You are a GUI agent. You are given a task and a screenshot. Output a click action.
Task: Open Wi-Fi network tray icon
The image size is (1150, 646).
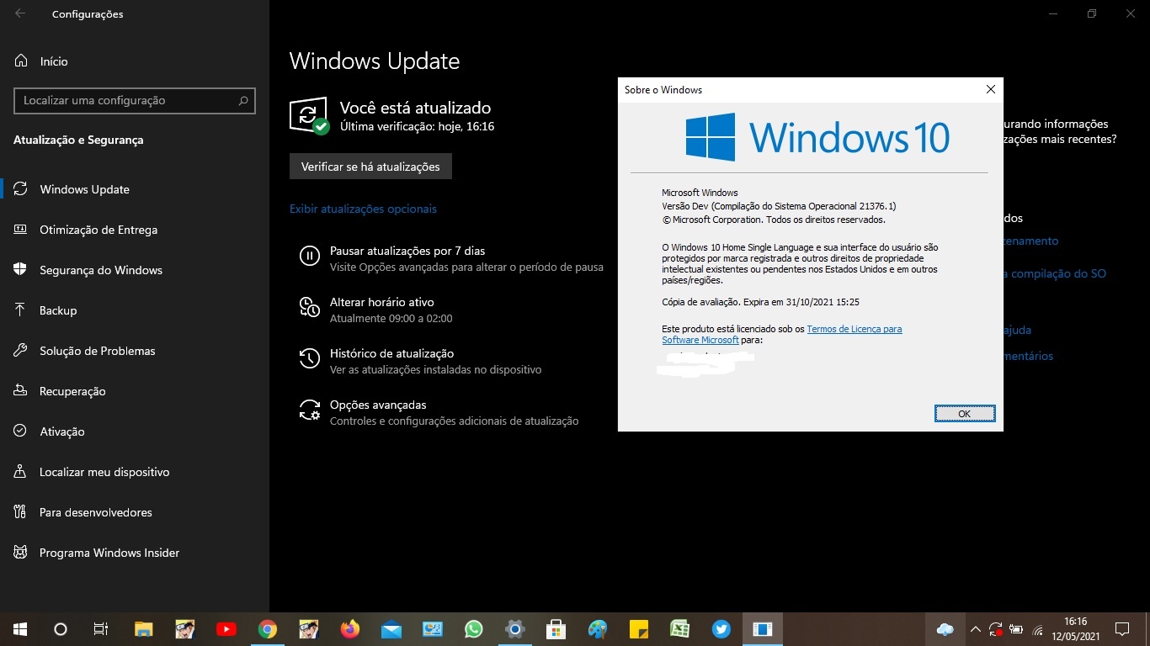(1038, 630)
